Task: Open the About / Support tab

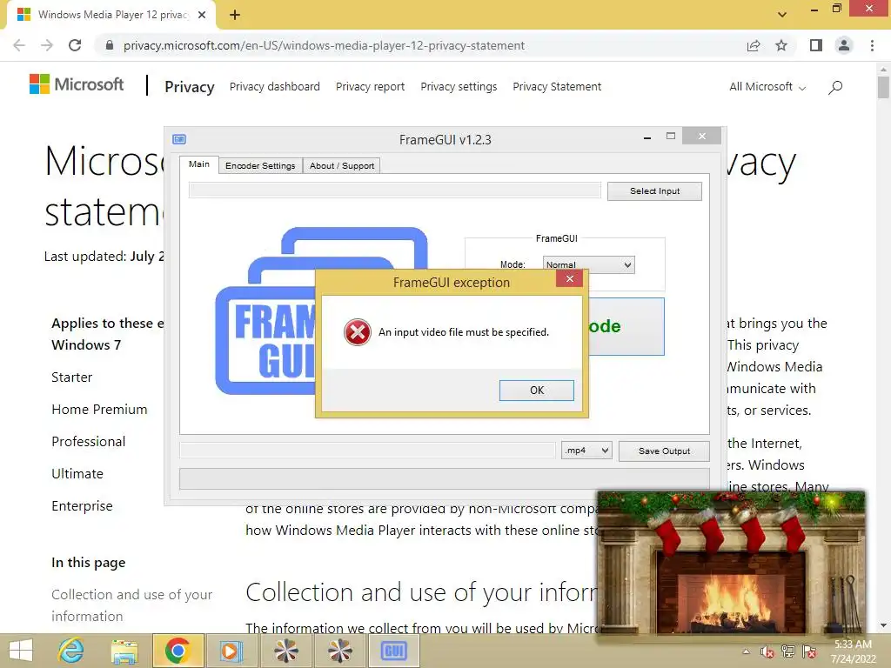Action: click(x=341, y=165)
